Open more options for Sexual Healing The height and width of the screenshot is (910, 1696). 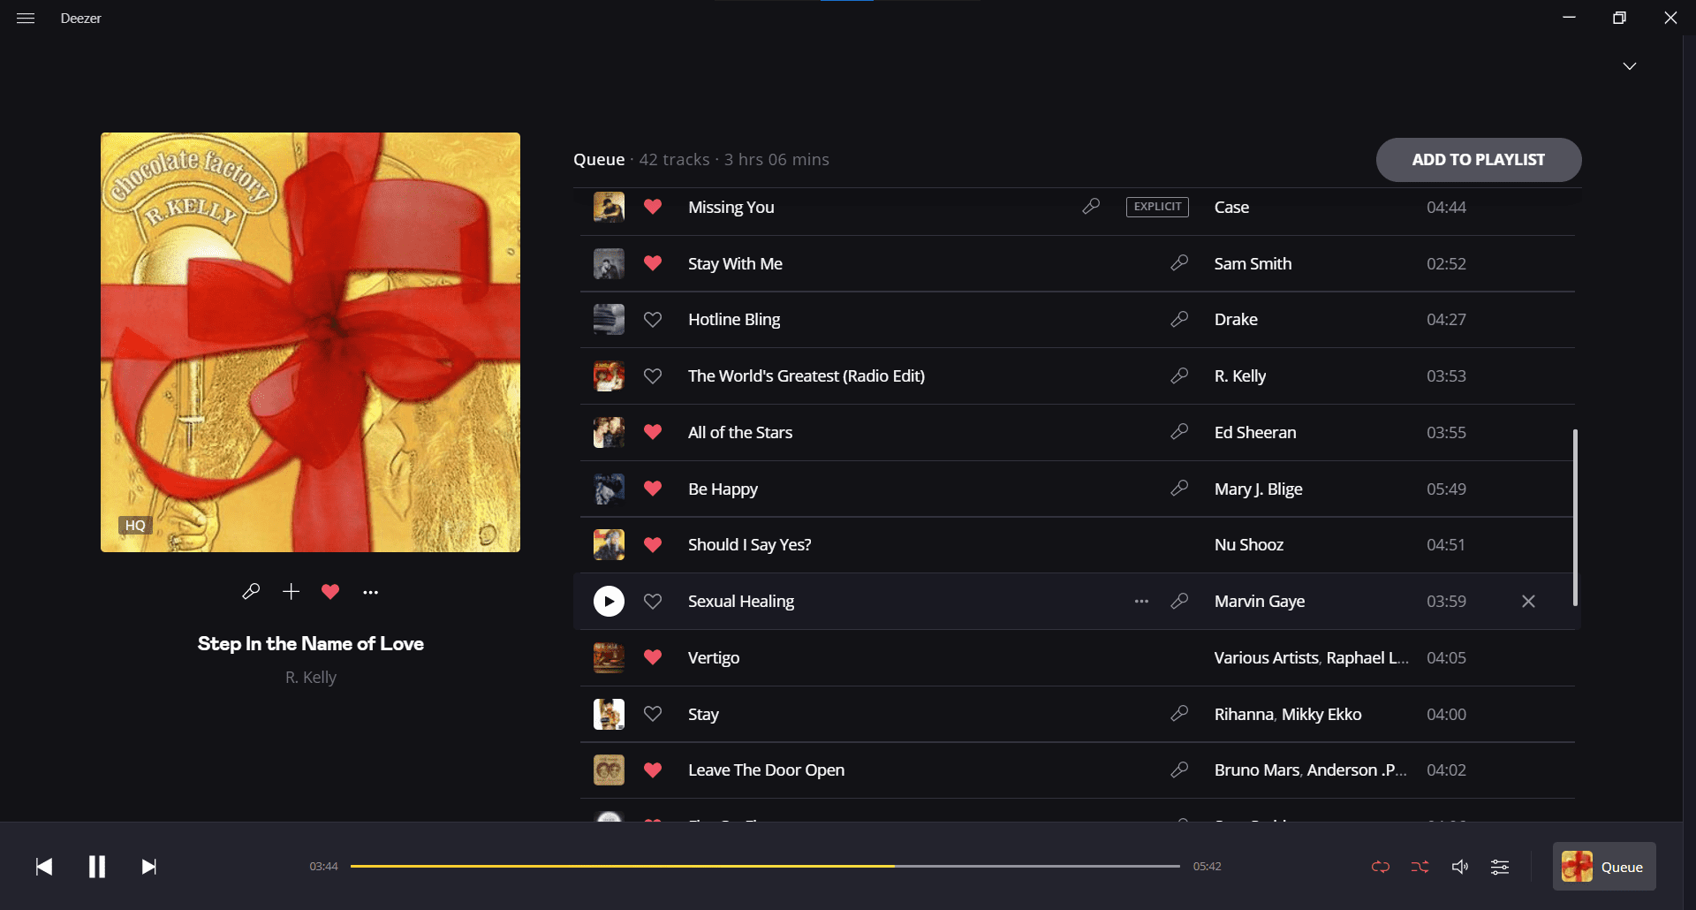[1141, 602]
